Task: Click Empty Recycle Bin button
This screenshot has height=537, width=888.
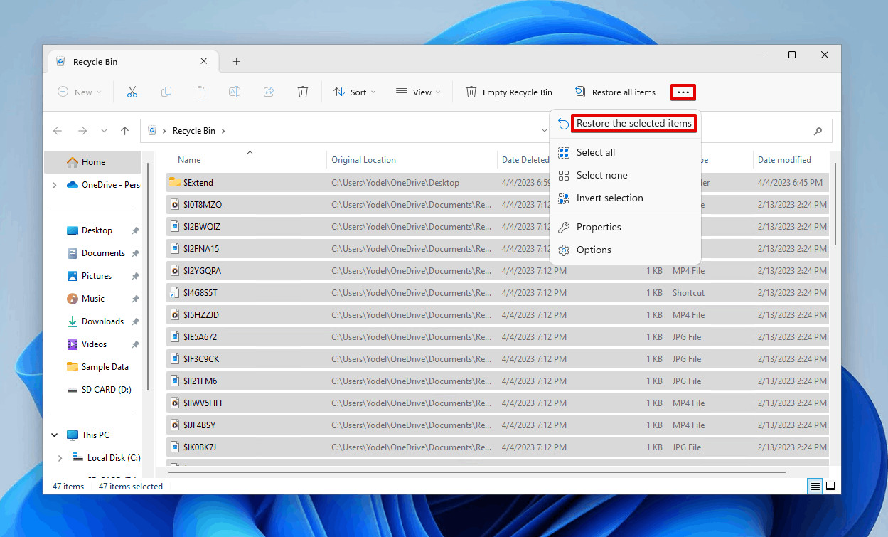Action: (x=509, y=92)
